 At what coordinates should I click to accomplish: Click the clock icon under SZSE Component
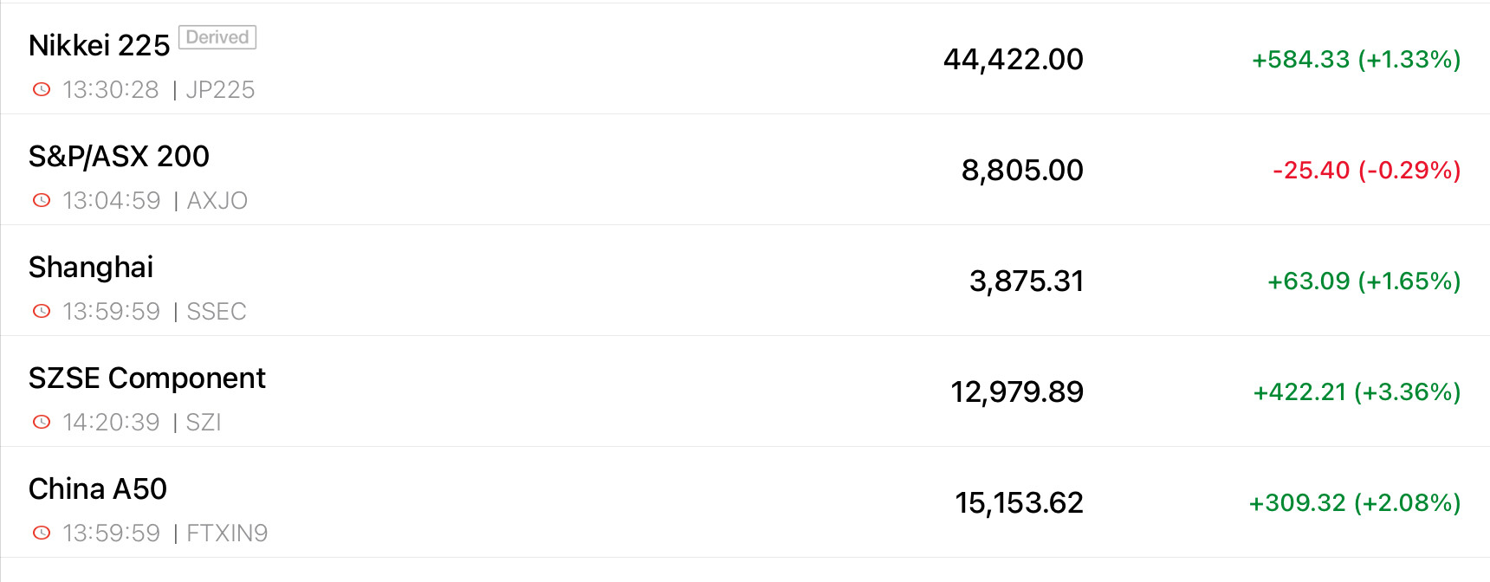point(42,422)
